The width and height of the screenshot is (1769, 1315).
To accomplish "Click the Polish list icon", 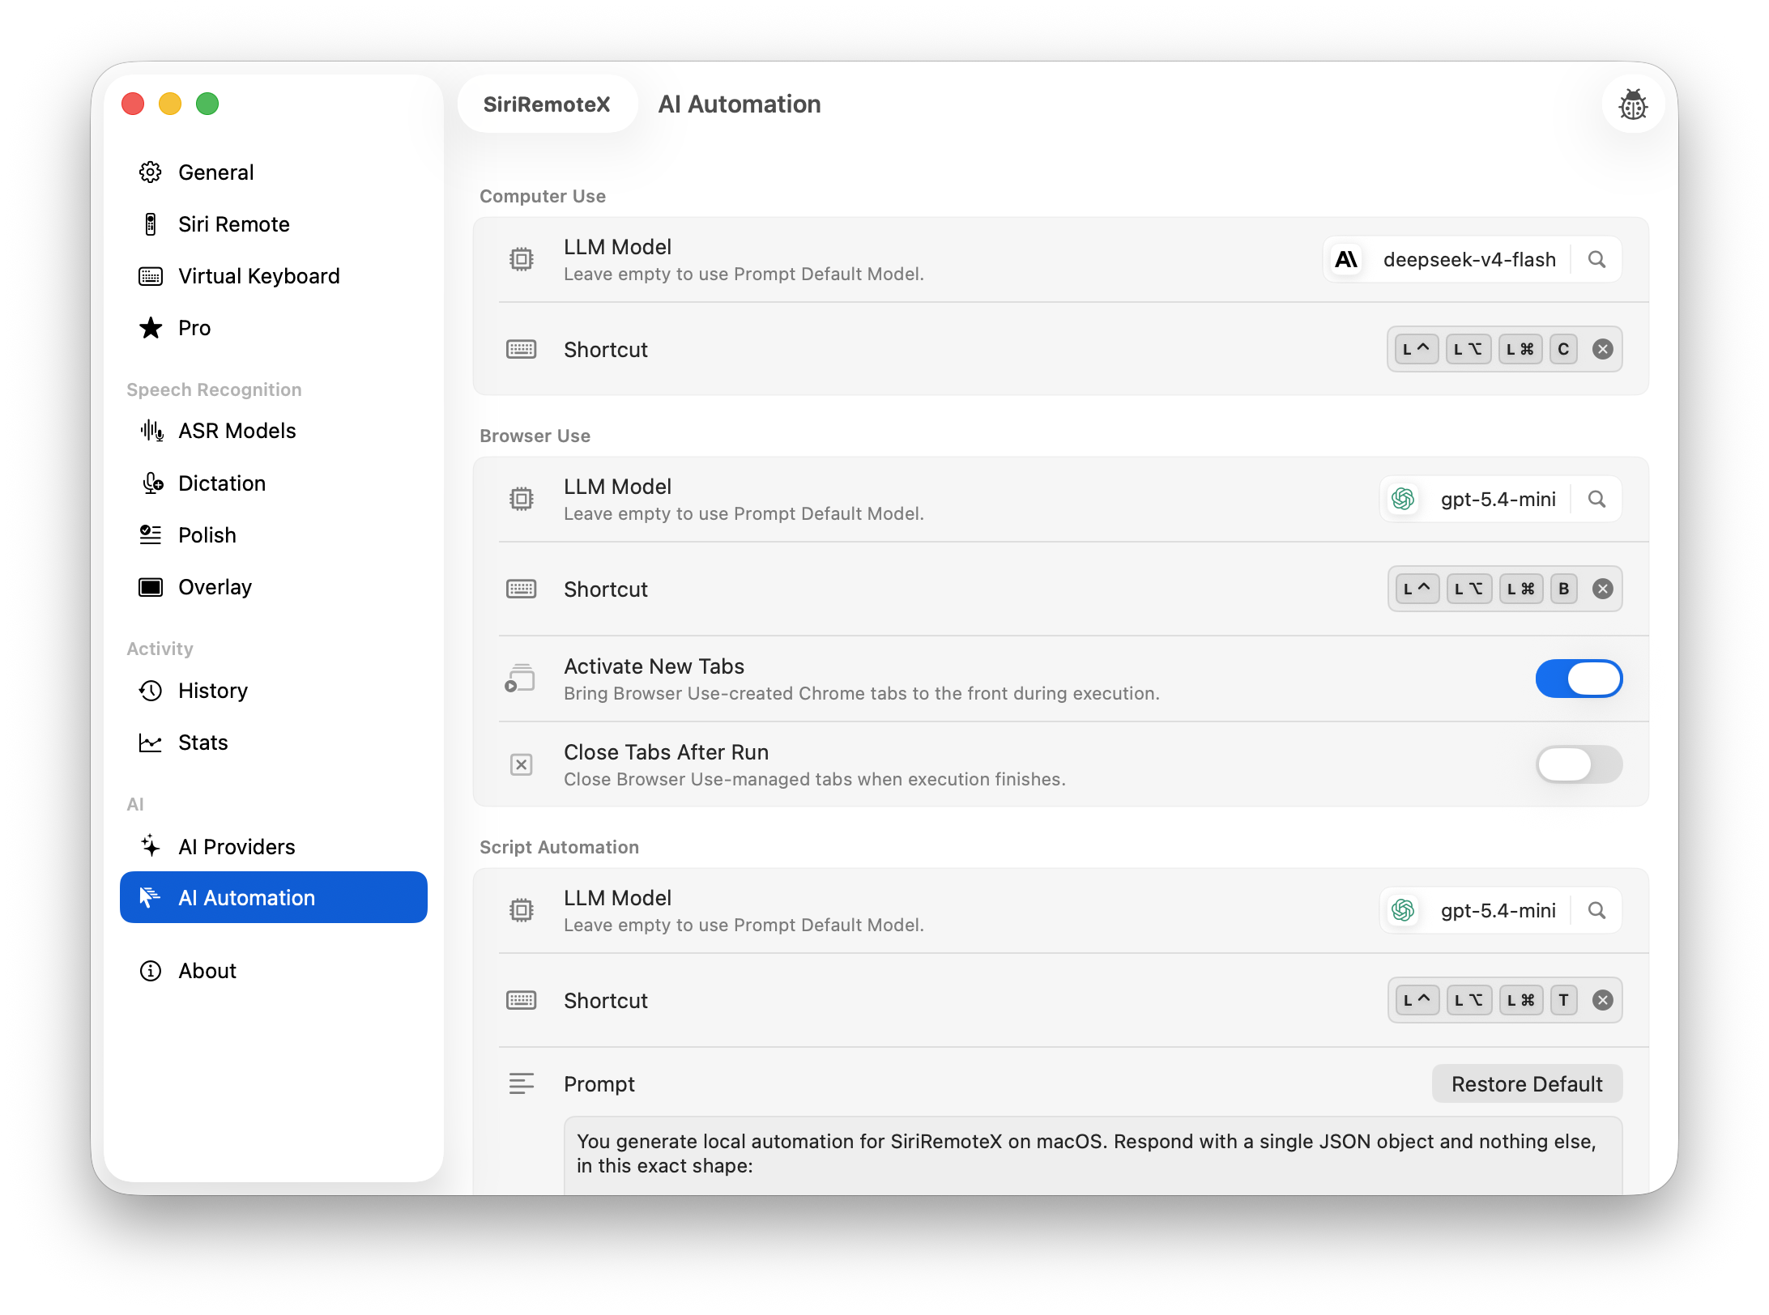I will pos(151,535).
